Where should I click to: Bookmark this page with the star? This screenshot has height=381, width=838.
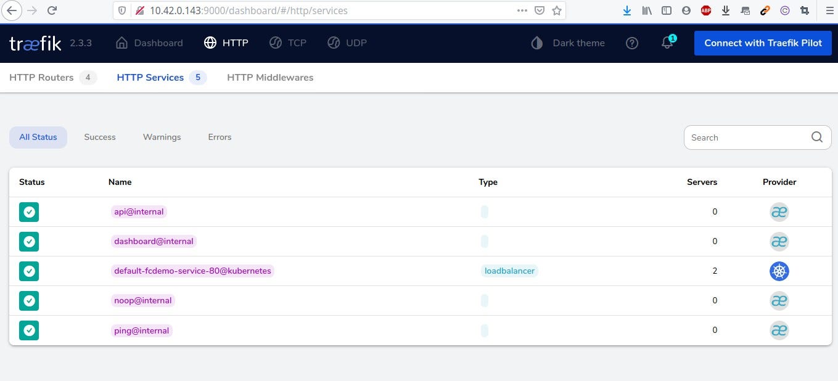click(557, 10)
